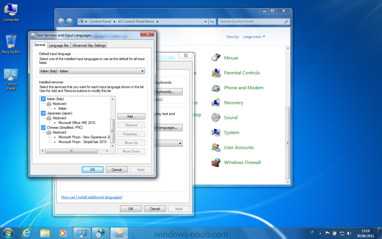Click OK in the Region and Language dialog
The width and height of the screenshot is (382, 239).
pos(131,209)
